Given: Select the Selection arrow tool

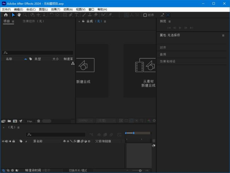Looking at the screenshot, I should [x=13, y=15].
